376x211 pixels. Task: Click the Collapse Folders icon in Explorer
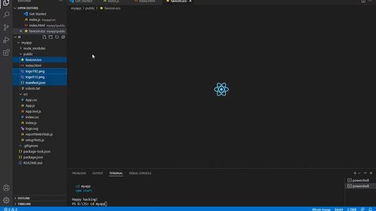63,37
